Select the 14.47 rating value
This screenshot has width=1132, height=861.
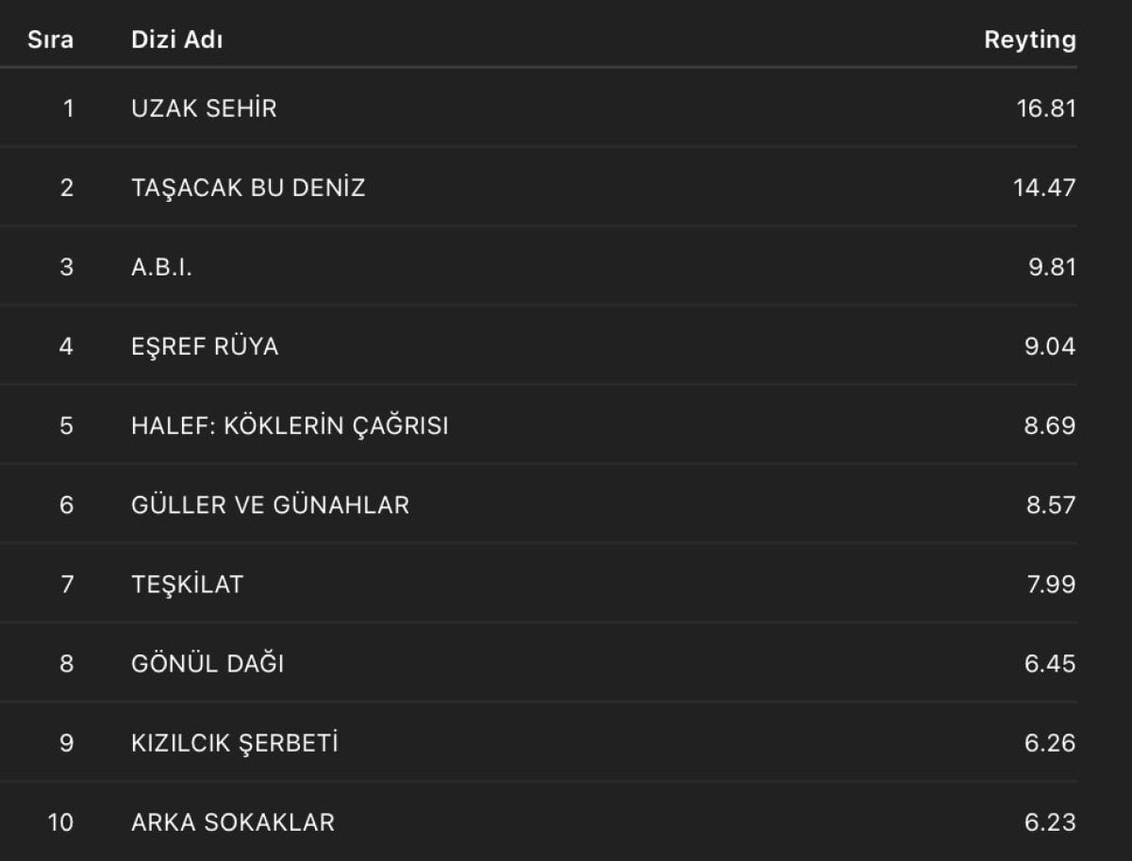1044,188
